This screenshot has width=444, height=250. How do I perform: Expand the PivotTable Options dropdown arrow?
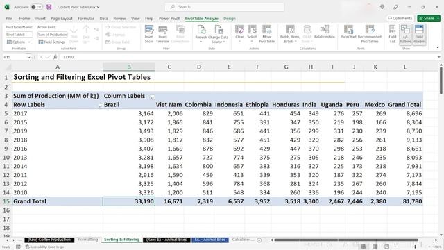(x=29, y=42)
